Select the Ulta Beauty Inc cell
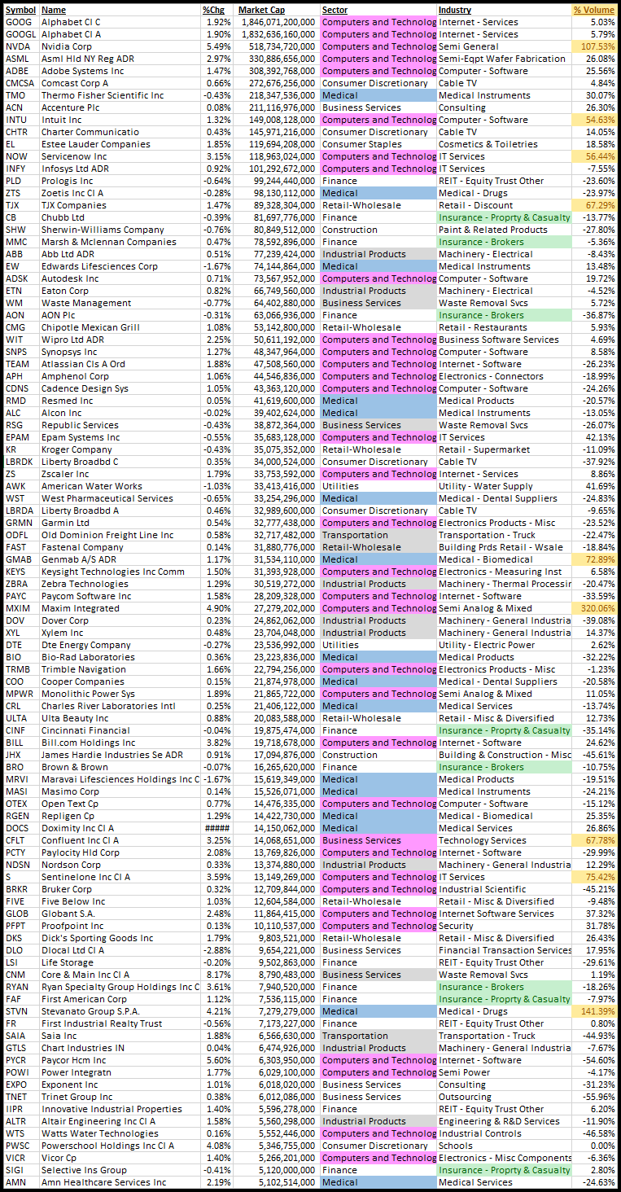This screenshot has height=1192, width=621. pos(120,718)
